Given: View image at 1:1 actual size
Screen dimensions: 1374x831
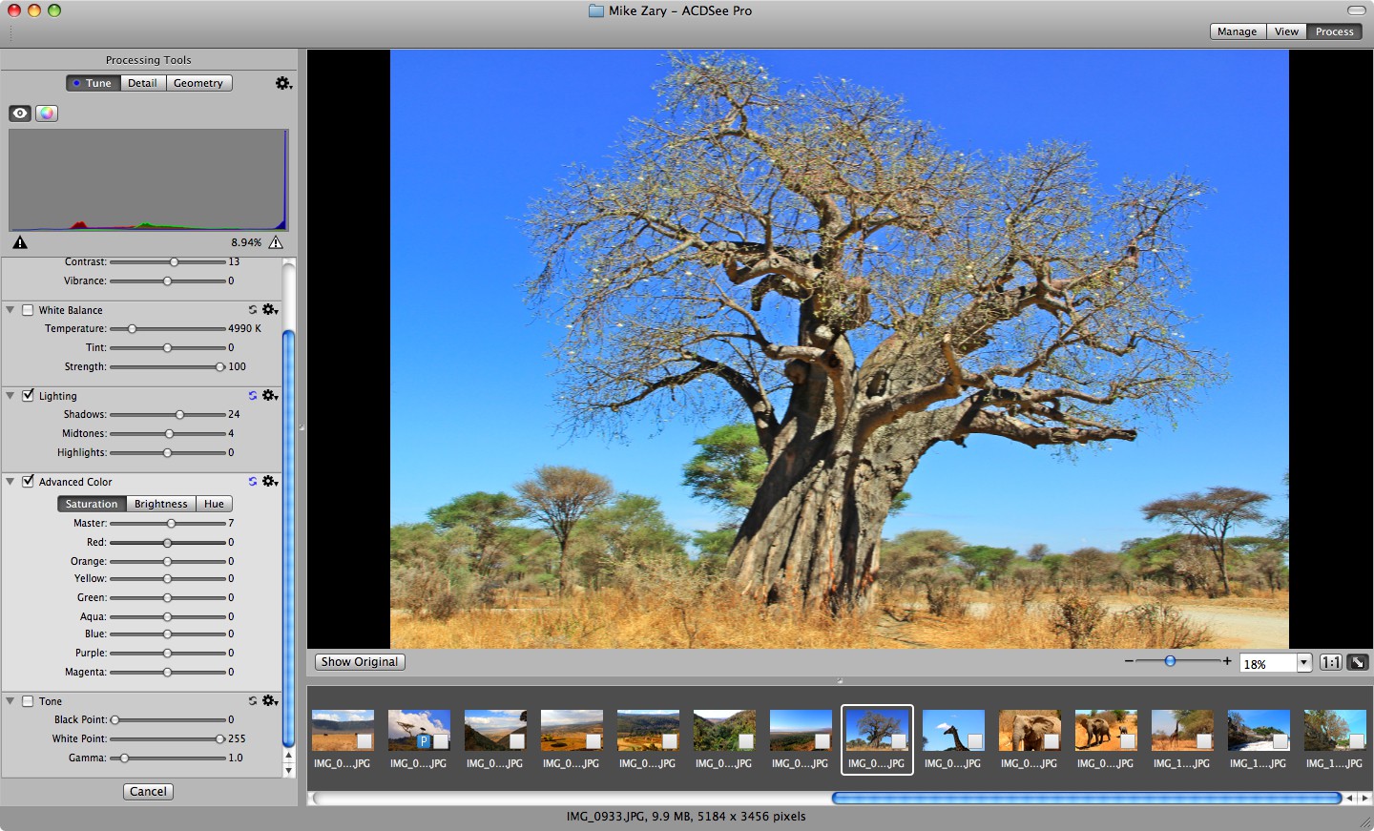Looking at the screenshot, I should tap(1332, 661).
